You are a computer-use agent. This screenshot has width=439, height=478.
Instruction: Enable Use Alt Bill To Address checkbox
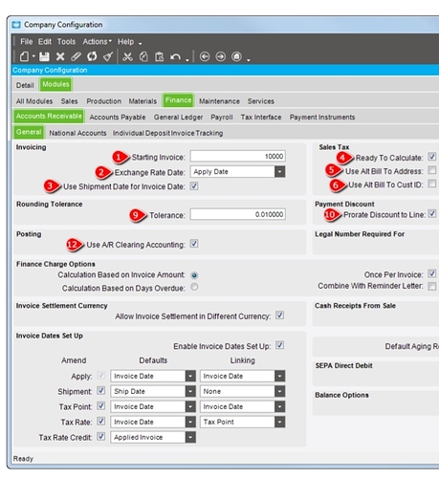432,170
